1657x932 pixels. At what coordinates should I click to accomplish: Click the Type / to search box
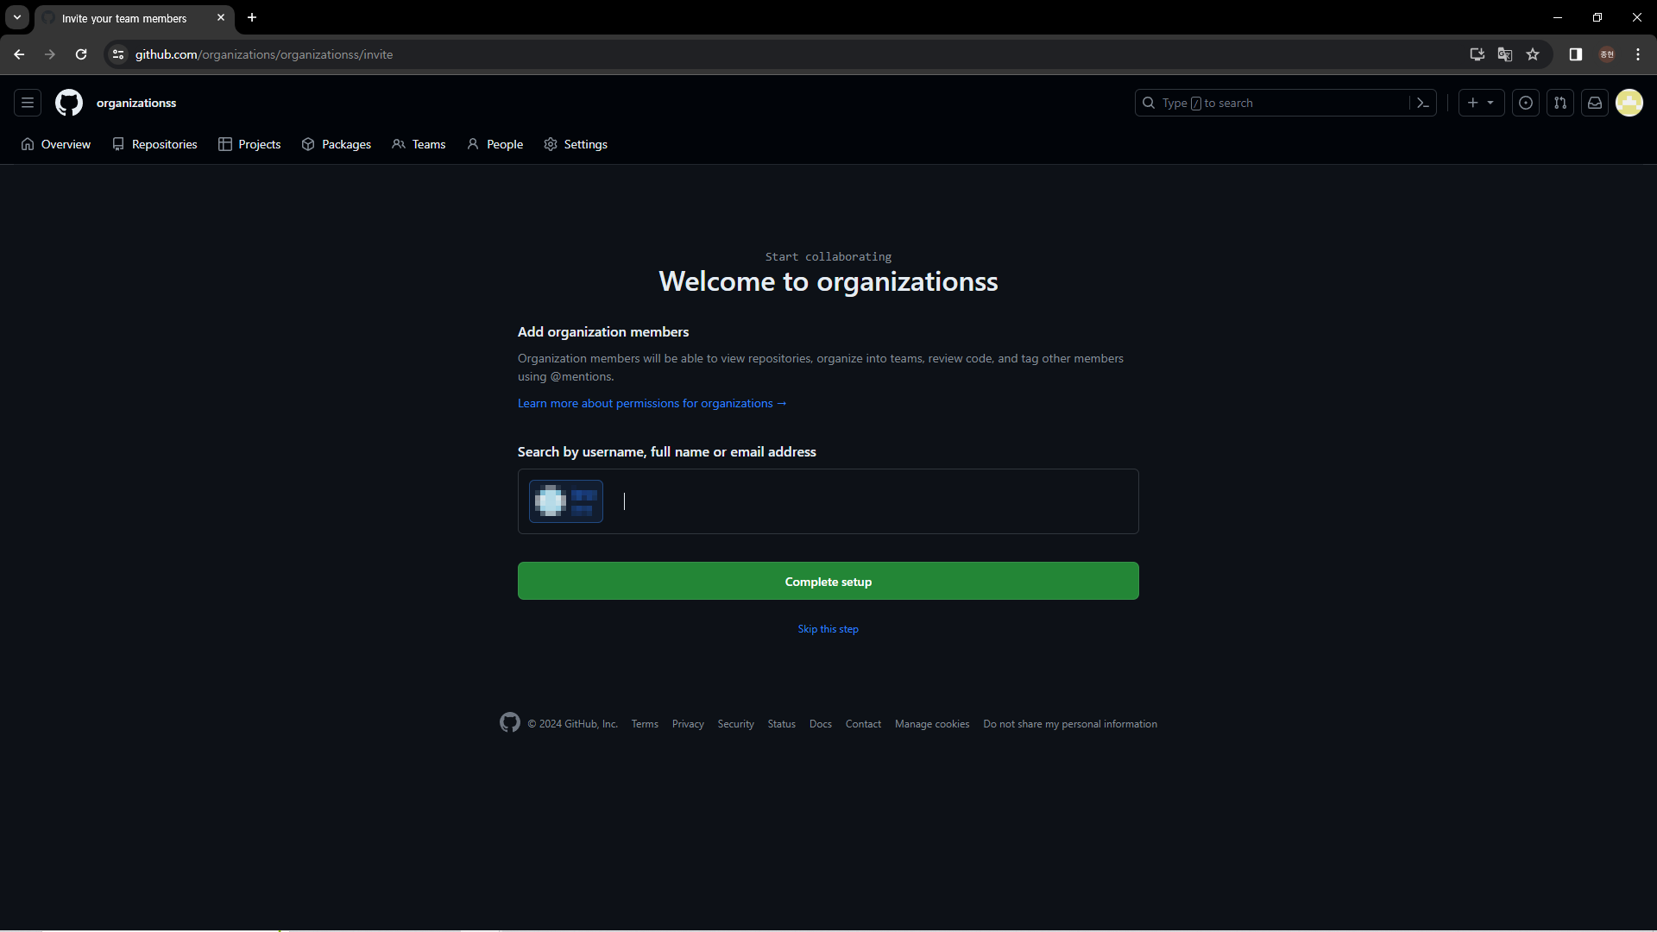click(1277, 103)
